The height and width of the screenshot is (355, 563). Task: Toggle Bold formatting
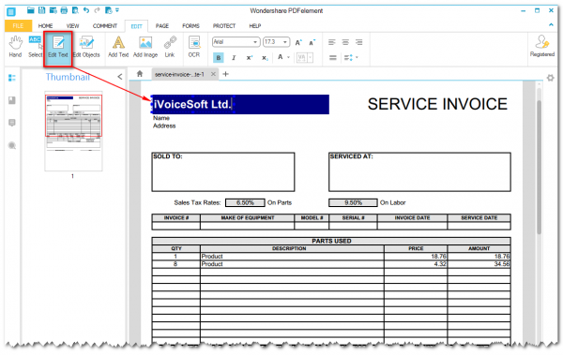tap(219, 57)
